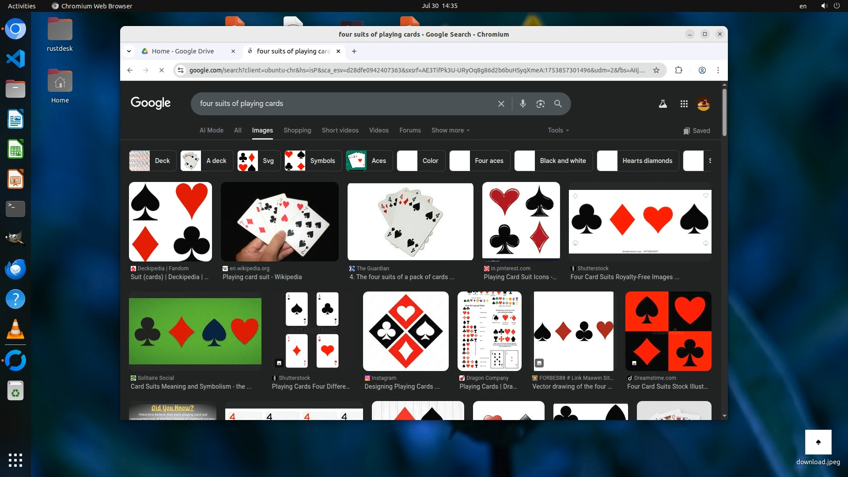Open the Saved collections link

pos(697,131)
